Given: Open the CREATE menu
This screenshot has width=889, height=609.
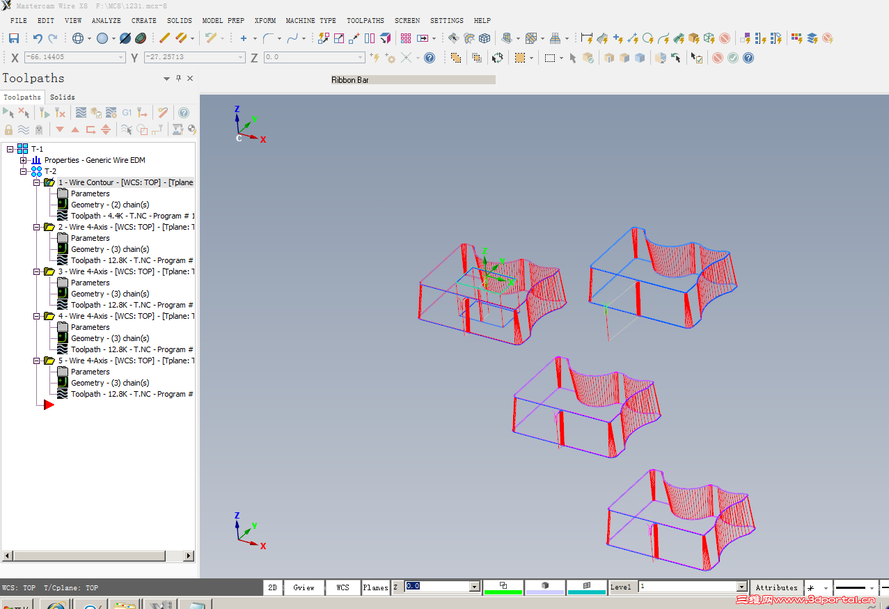Looking at the screenshot, I should click(x=144, y=21).
